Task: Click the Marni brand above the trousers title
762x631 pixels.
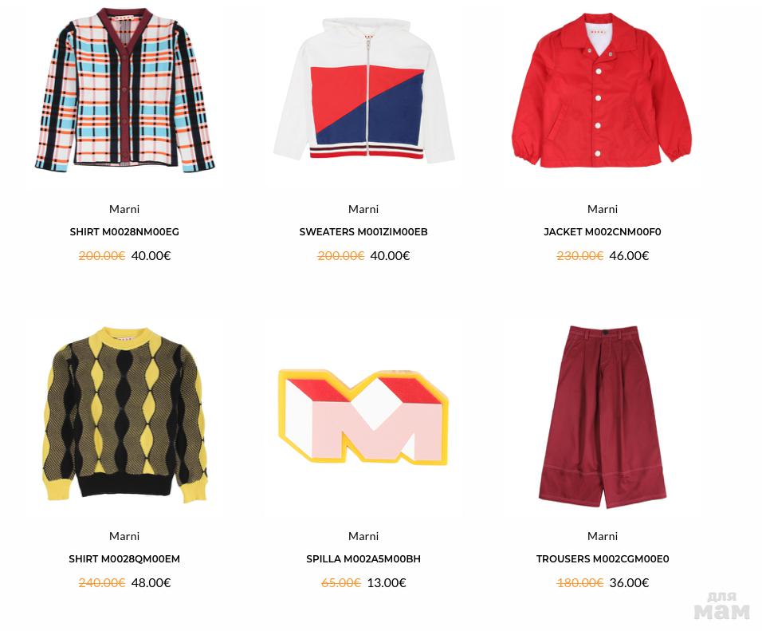Action: click(x=603, y=536)
